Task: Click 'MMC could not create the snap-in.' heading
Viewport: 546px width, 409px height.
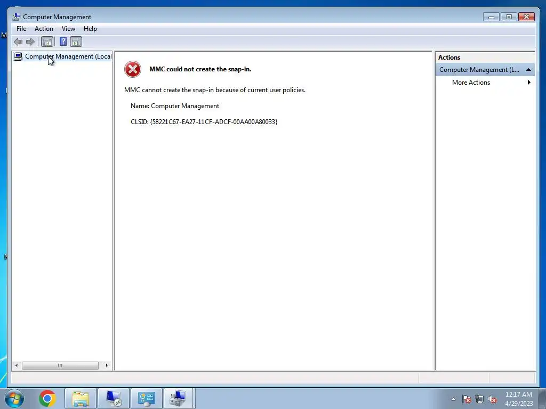Action: (200, 69)
